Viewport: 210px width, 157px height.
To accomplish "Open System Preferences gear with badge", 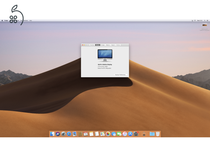I will 136,134.
